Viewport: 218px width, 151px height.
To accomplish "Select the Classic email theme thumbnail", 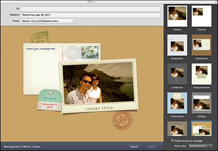I will [177, 16].
